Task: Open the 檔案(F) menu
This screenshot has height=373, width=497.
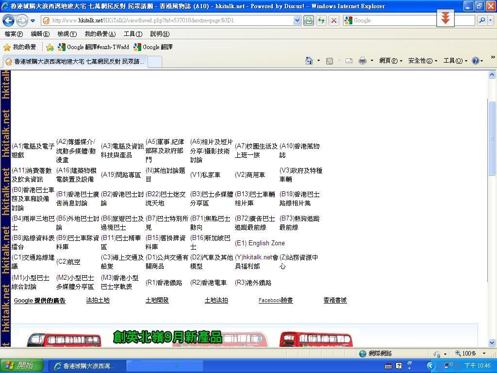Action: pos(14,34)
